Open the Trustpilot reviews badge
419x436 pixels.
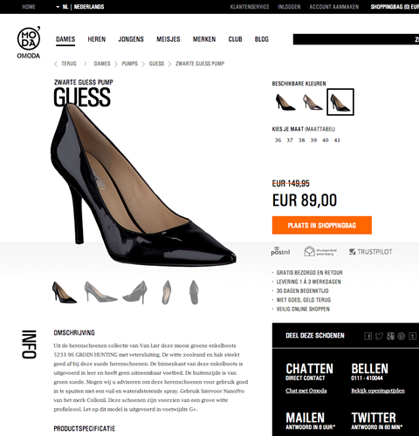tap(371, 252)
